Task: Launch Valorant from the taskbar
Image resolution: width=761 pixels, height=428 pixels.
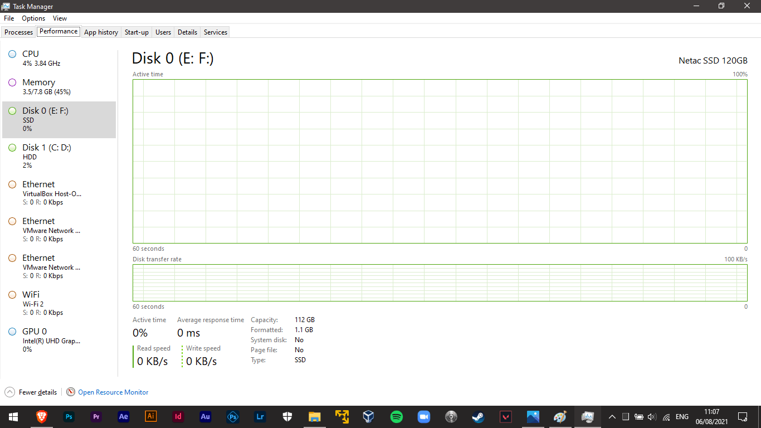Action: click(x=505, y=416)
